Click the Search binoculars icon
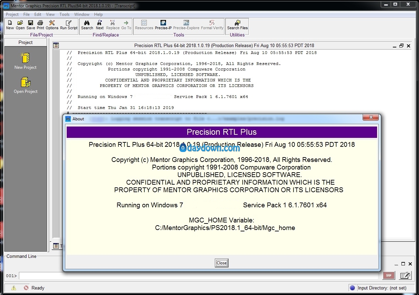This screenshot has height=295, width=419. [x=87, y=23]
